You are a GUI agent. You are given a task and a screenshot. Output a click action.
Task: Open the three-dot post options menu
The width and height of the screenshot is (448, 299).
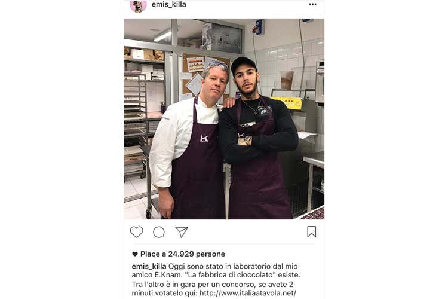pos(313,4)
